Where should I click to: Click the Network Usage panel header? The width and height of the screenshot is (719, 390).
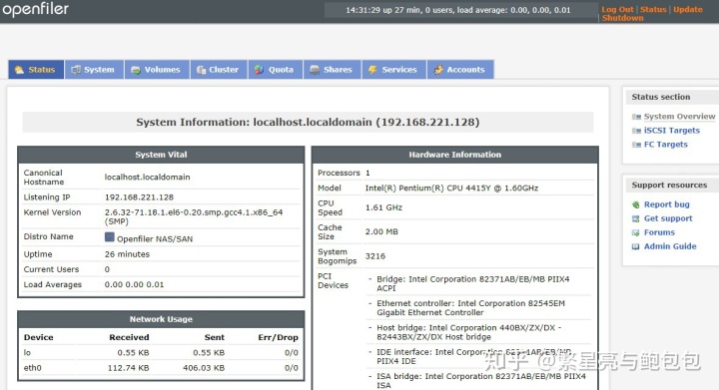[161, 319]
